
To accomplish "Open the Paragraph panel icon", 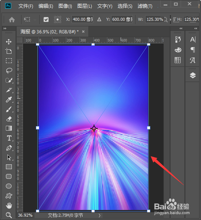I will click(x=193, y=50).
